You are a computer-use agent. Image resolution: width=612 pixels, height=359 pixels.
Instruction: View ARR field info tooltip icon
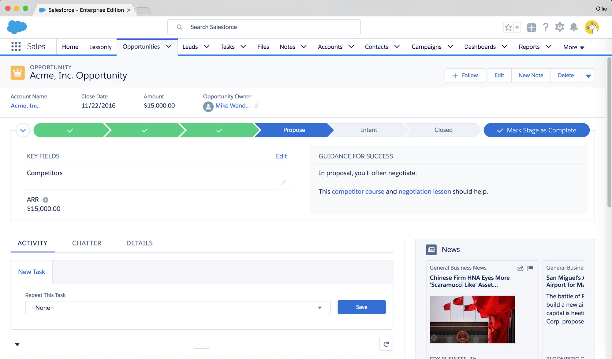[x=45, y=200]
